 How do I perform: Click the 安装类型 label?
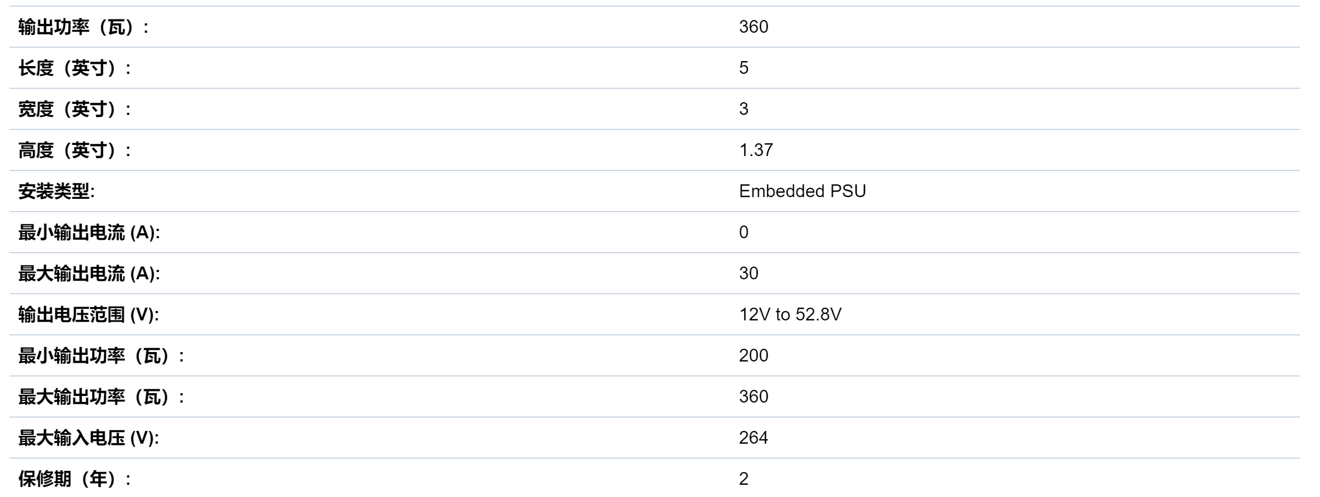point(56,192)
